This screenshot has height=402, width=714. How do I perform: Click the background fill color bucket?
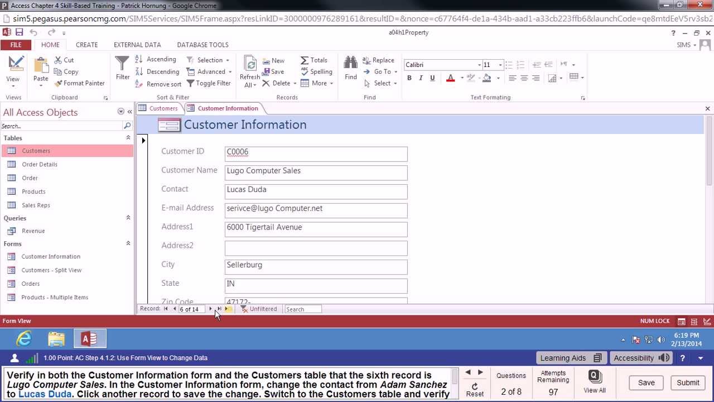(486, 78)
